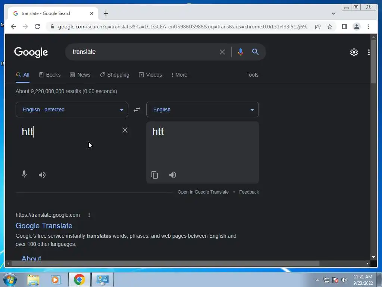This screenshot has height=287, width=382.
Task: Listen to the source text
Action: (x=42, y=175)
